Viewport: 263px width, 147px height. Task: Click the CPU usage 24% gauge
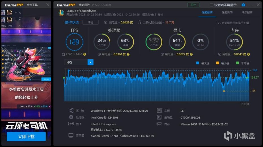pos(102,42)
